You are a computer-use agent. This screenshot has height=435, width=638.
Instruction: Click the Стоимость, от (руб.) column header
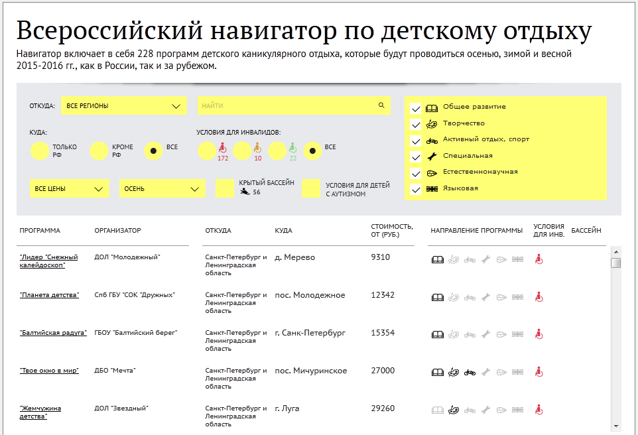click(392, 230)
